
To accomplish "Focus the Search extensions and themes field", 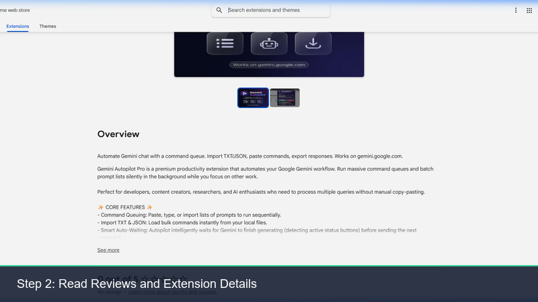I will click(x=271, y=10).
